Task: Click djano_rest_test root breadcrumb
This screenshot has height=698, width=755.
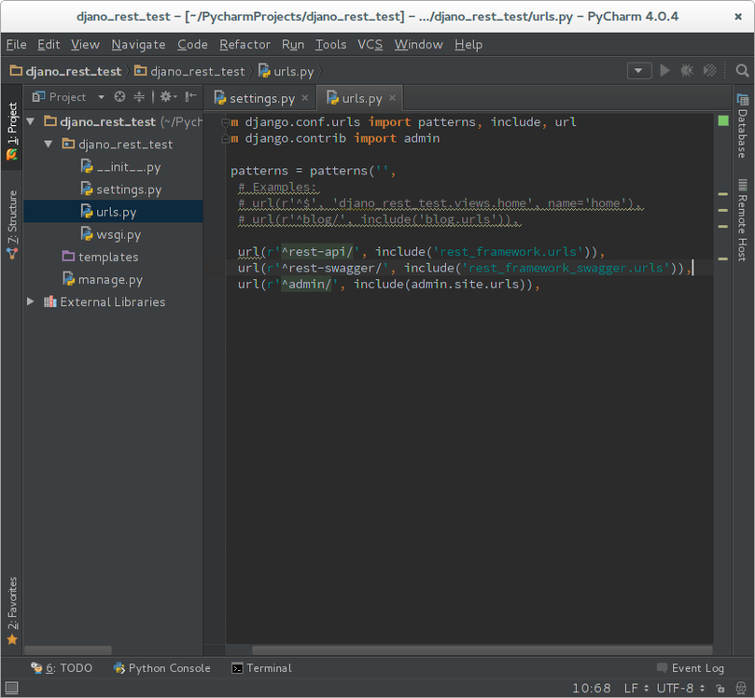Action: (66, 71)
